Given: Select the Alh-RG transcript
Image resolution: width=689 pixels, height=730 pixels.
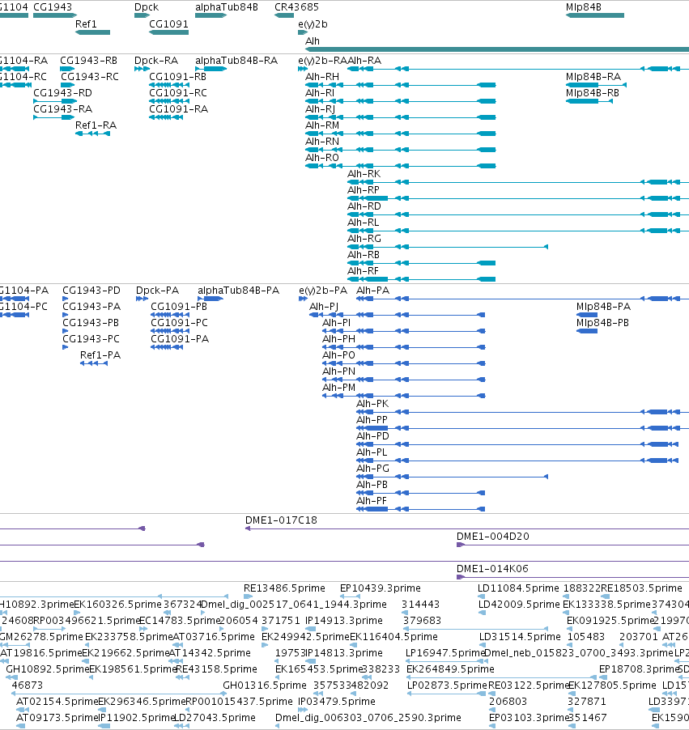Looking at the screenshot, I should pyautogui.click(x=448, y=247).
